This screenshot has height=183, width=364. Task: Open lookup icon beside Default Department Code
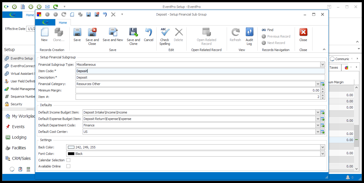[323, 125]
